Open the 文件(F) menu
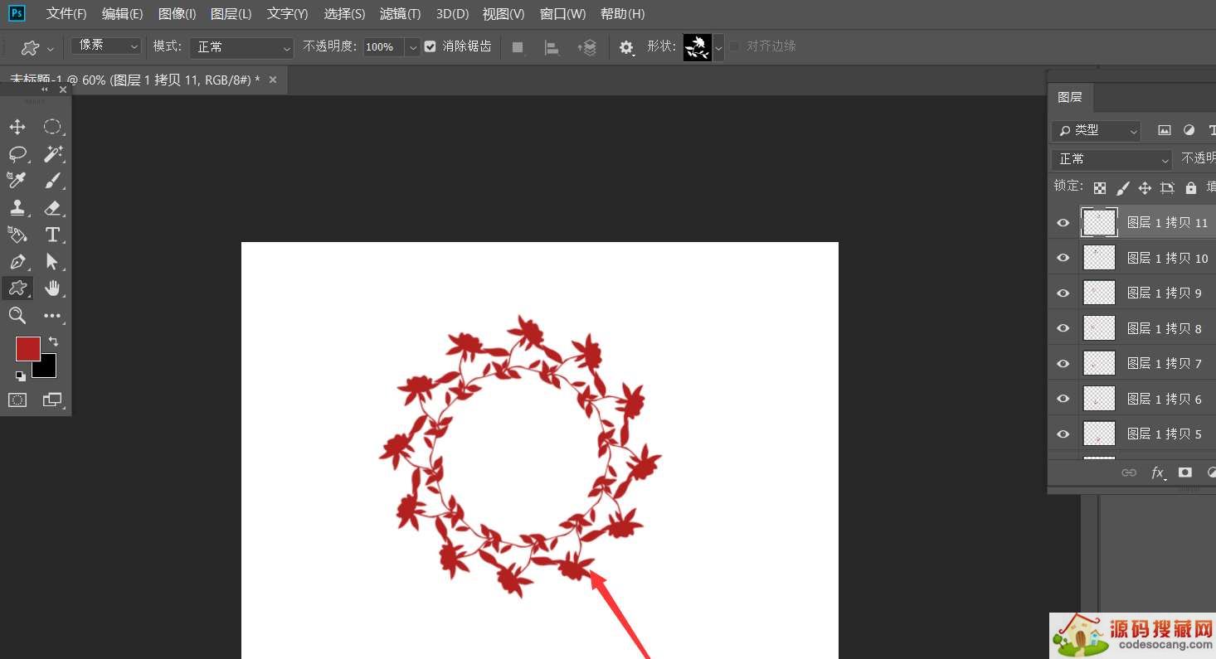The width and height of the screenshot is (1216, 659). click(66, 14)
